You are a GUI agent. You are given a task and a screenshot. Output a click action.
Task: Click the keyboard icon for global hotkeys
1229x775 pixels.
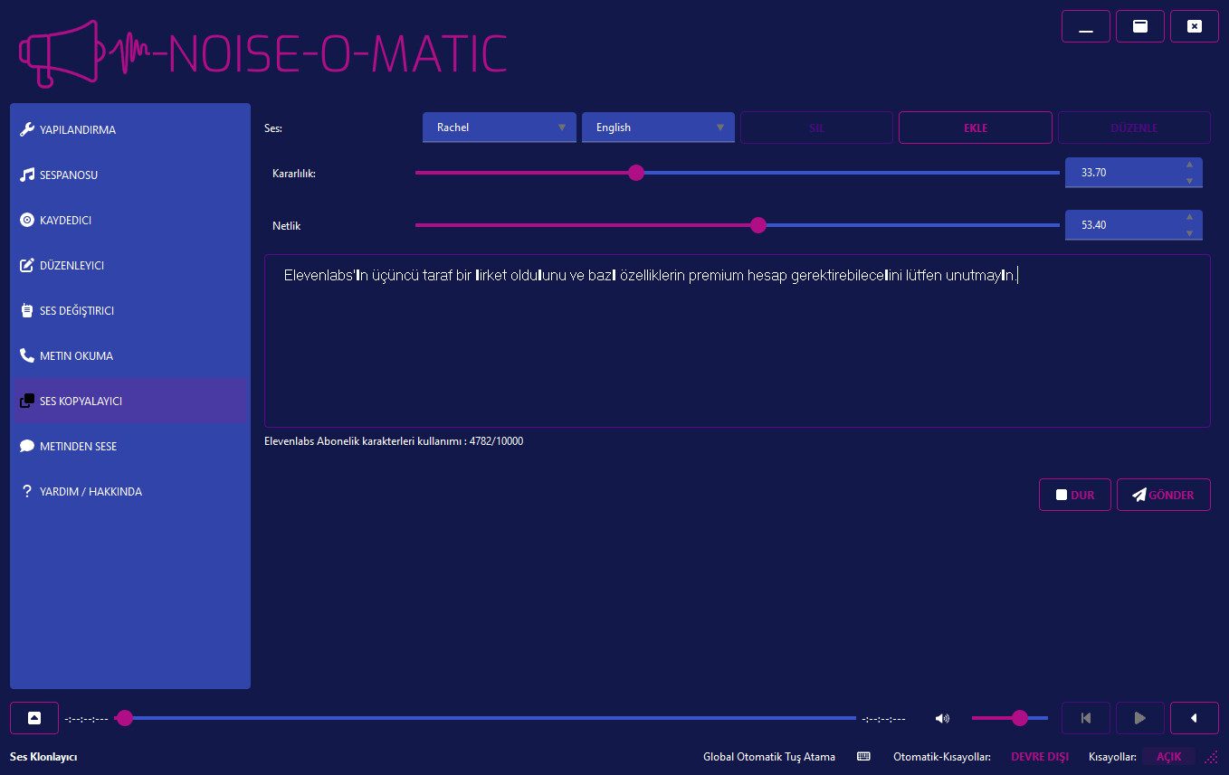point(863,756)
